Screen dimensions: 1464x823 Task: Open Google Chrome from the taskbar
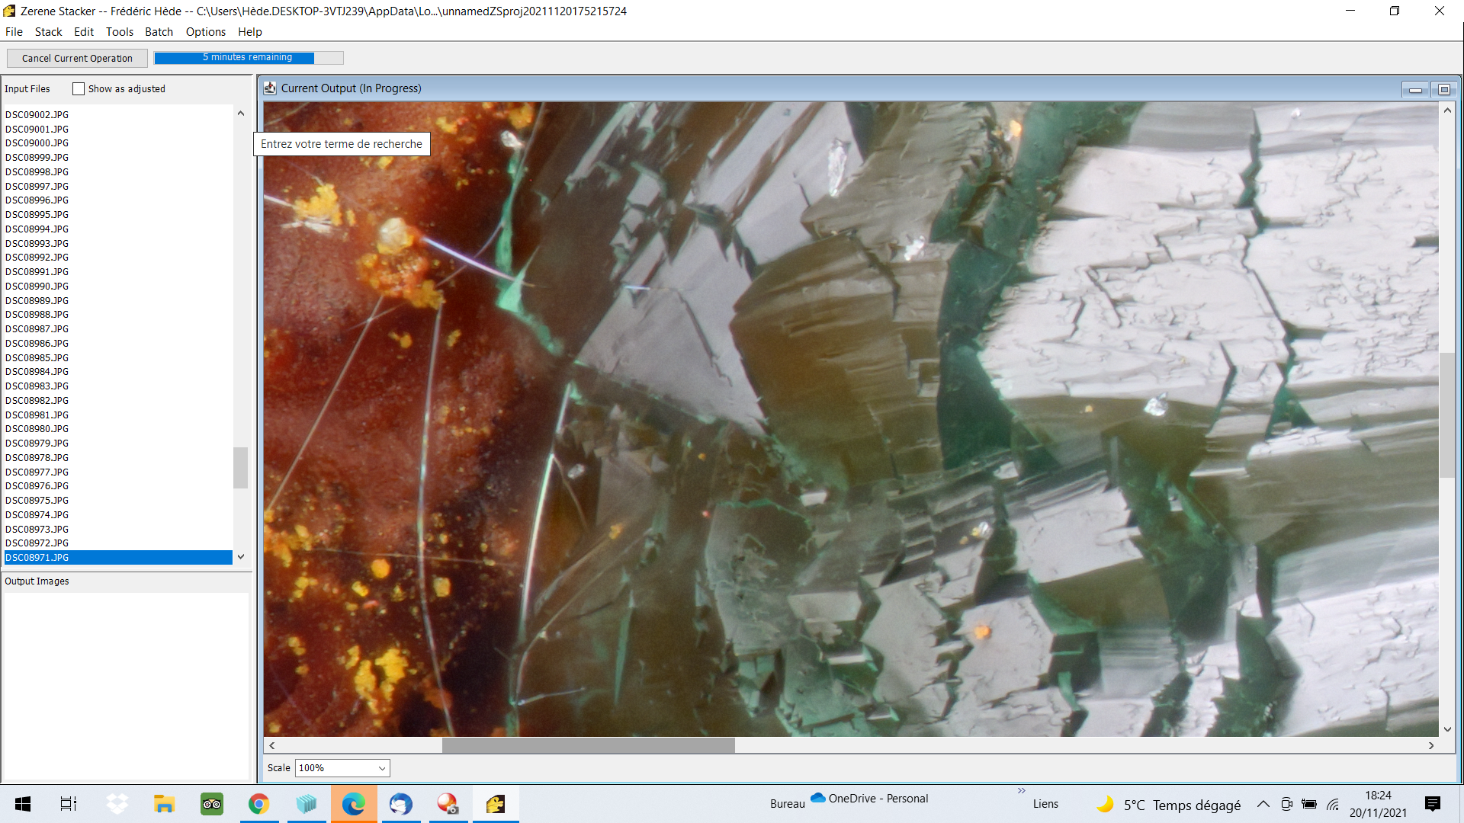click(x=259, y=804)
